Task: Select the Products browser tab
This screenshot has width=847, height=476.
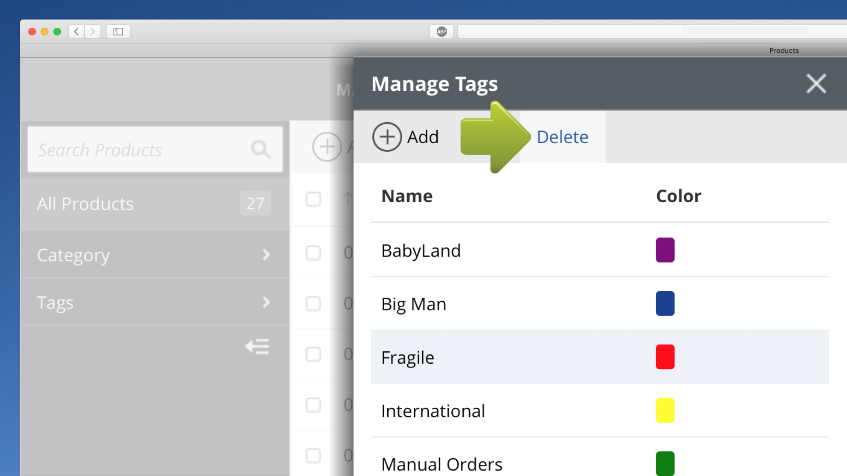Action: tap(784, 50)
